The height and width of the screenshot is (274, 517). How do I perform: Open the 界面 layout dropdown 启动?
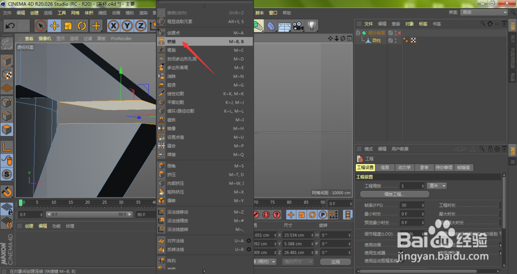pyautogui.click(x=484, y=12)
